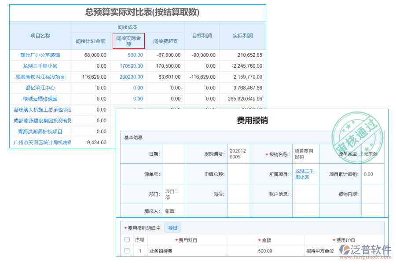Click project name 绿城云栖玫瑰园

40,99
